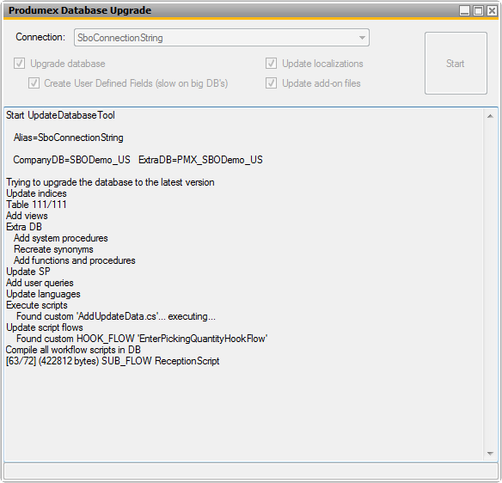Click the SUB_FLOW ReceptionScript progress line
Screen dimensions: 502x483
pos(113,361)
